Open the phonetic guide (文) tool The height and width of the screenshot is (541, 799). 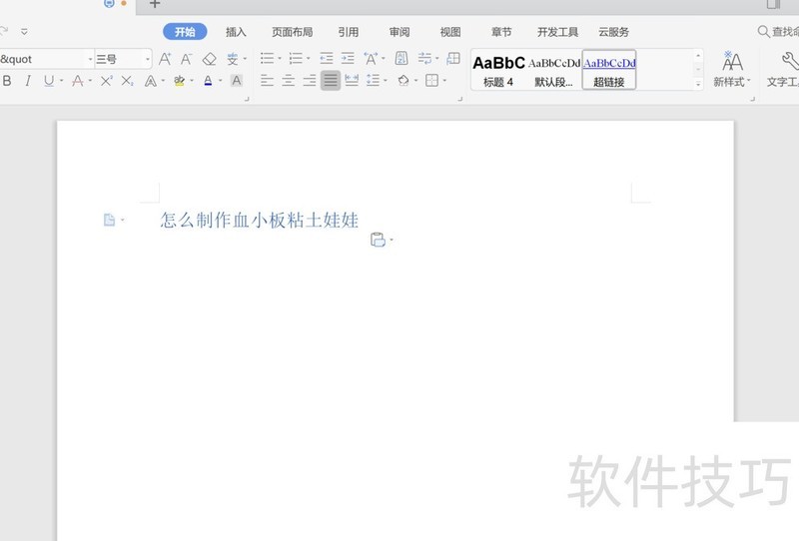coord(233,59)
